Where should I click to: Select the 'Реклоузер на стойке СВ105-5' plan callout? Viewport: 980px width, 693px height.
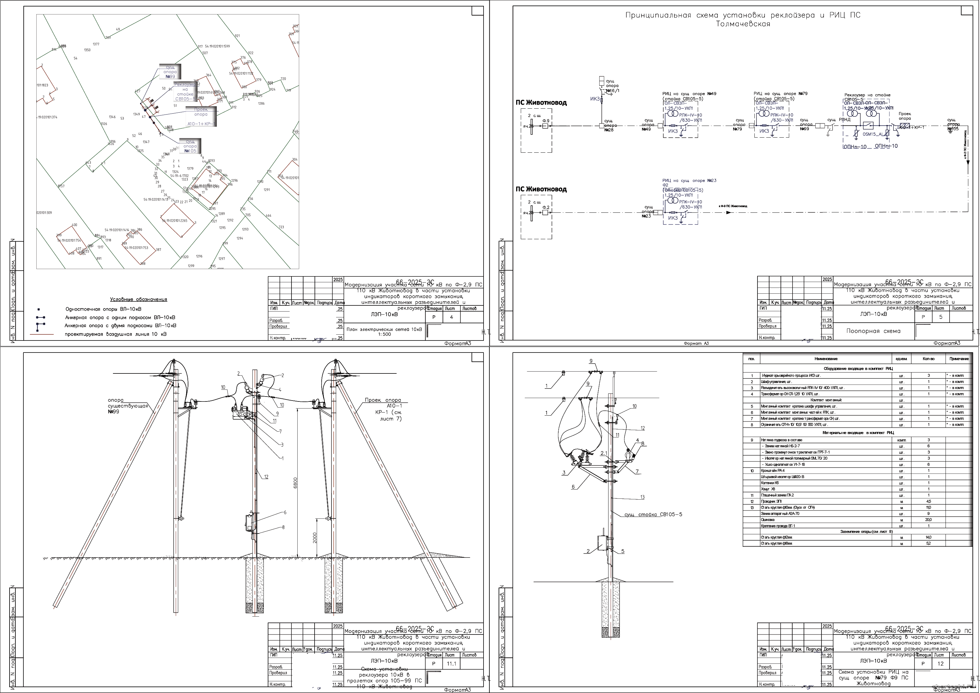[185, 92]
